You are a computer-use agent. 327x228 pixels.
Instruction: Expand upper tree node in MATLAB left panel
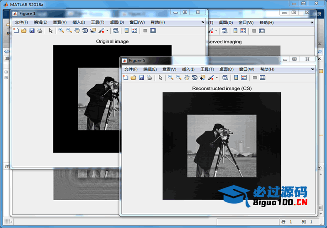(6, 72)
